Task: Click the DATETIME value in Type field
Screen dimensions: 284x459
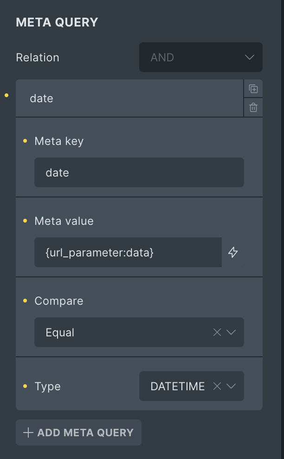Action: point(178,387)
